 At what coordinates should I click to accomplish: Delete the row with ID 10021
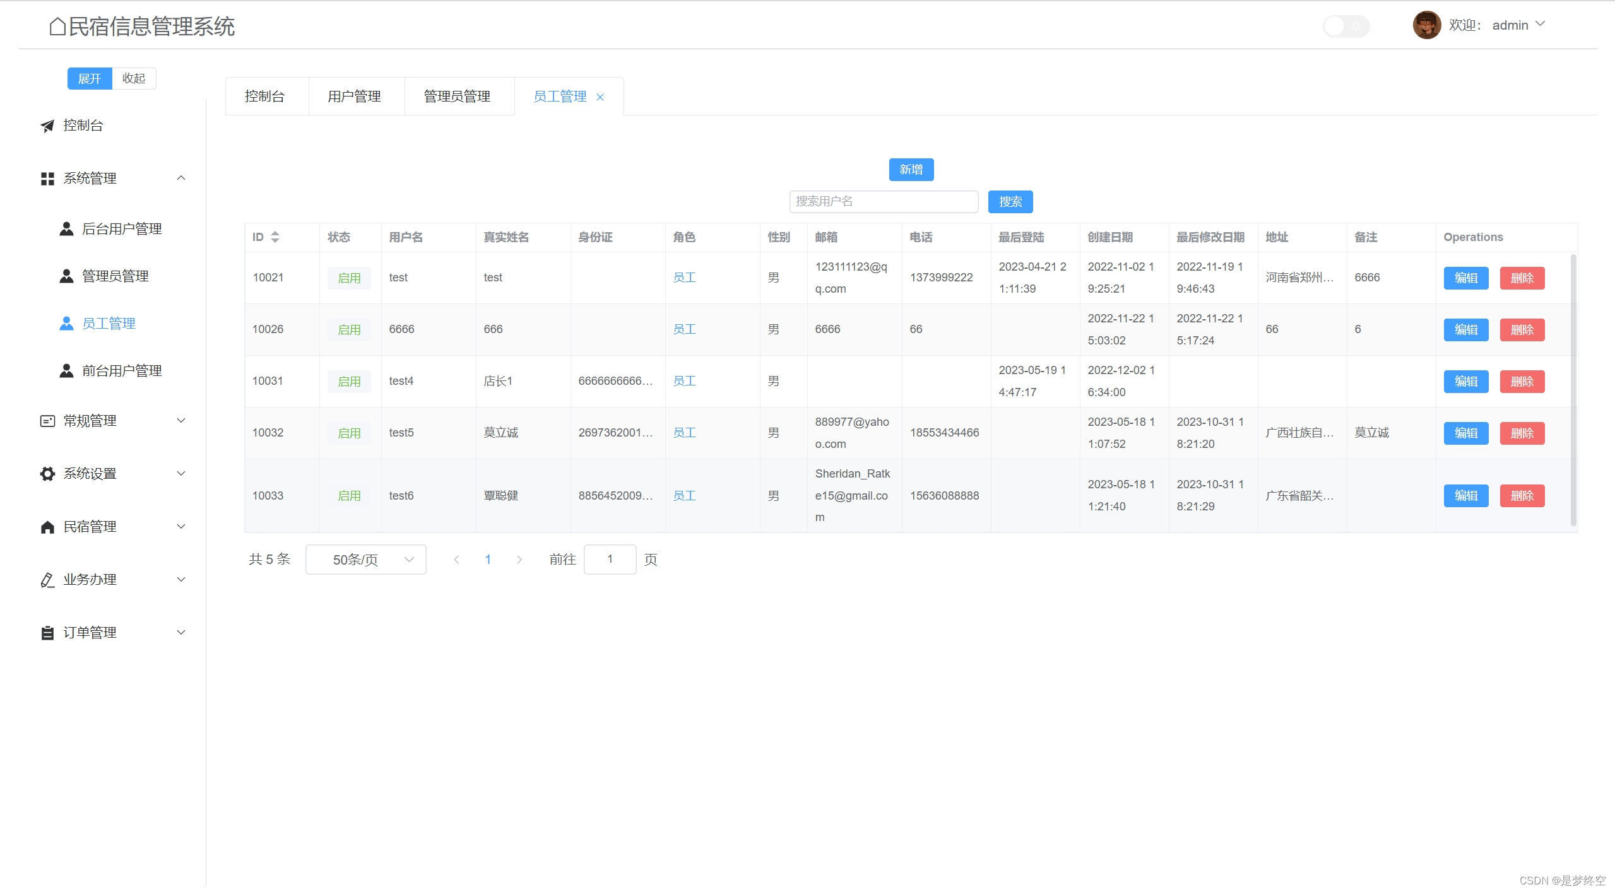(1522, 278)
